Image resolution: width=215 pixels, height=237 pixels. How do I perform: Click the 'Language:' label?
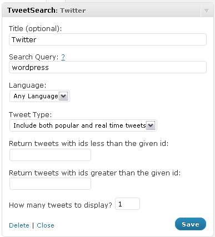pyautogui.click(x=27, y=85)
